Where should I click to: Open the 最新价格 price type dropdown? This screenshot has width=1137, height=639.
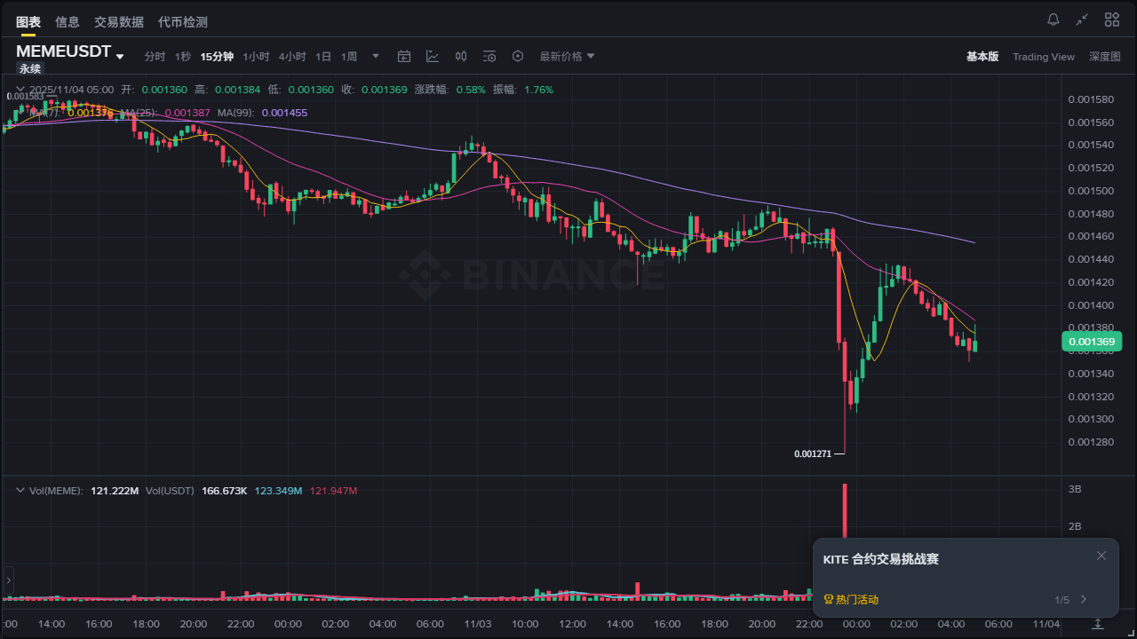click(x=567, y=56)
